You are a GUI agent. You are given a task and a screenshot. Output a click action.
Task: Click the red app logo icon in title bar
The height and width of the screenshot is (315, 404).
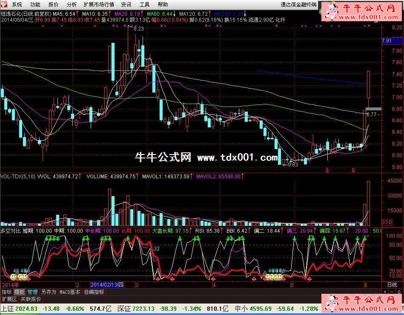coord(5,5)
